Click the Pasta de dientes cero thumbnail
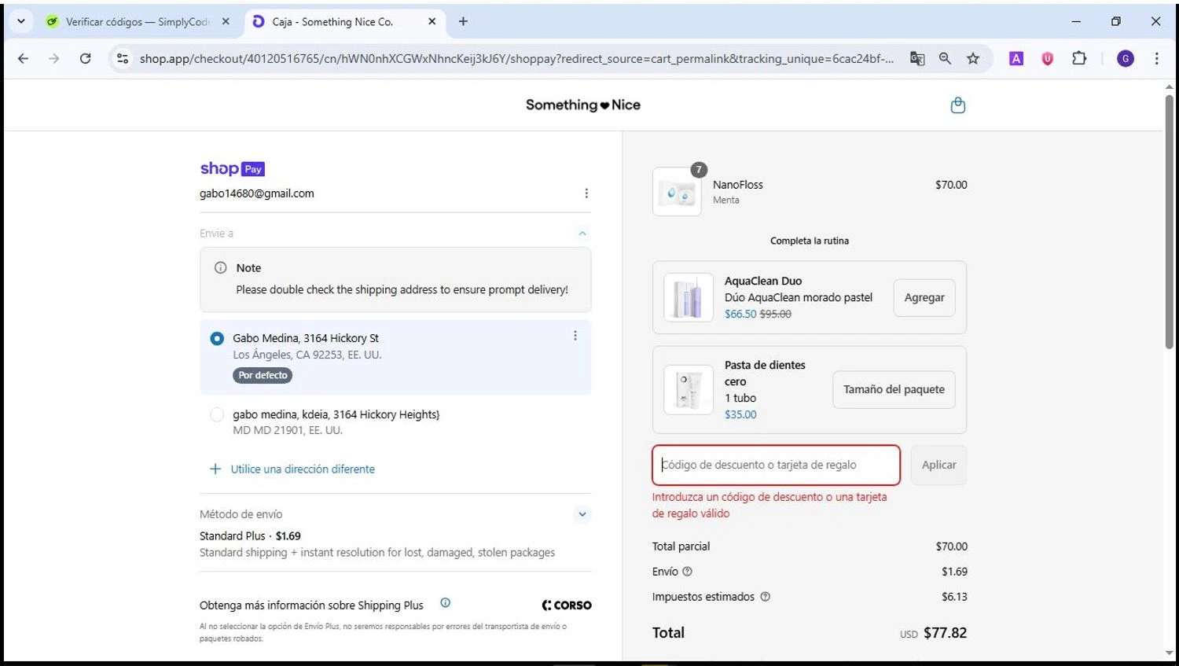1179x666 pixels. [x=689, y=389]
